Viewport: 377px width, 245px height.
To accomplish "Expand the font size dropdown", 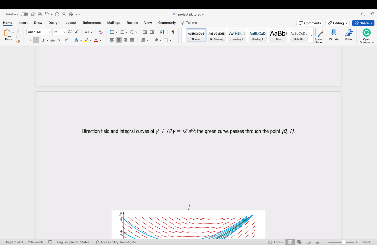I will point(64,32).
